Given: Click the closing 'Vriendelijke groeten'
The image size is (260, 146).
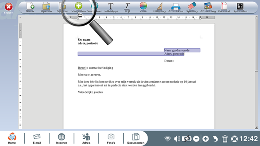Looking at the screenshot, I should pyautogui.click(x=90, y=92).
